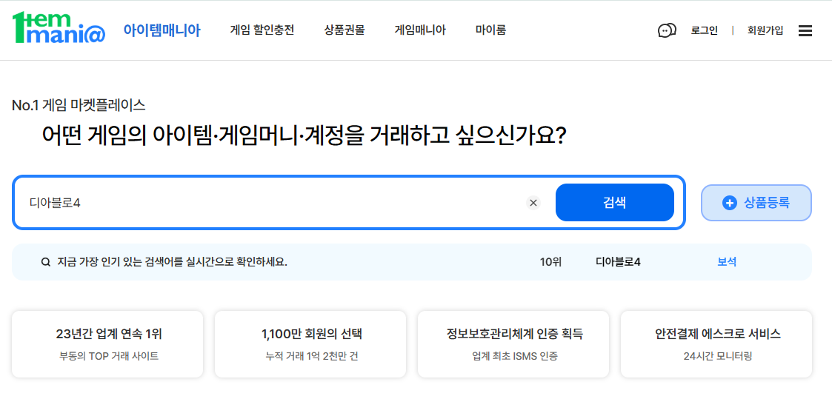Screen dimensions: 832x396
Task: Click the magnifier icon in trending bar
Action: [46, 262]
